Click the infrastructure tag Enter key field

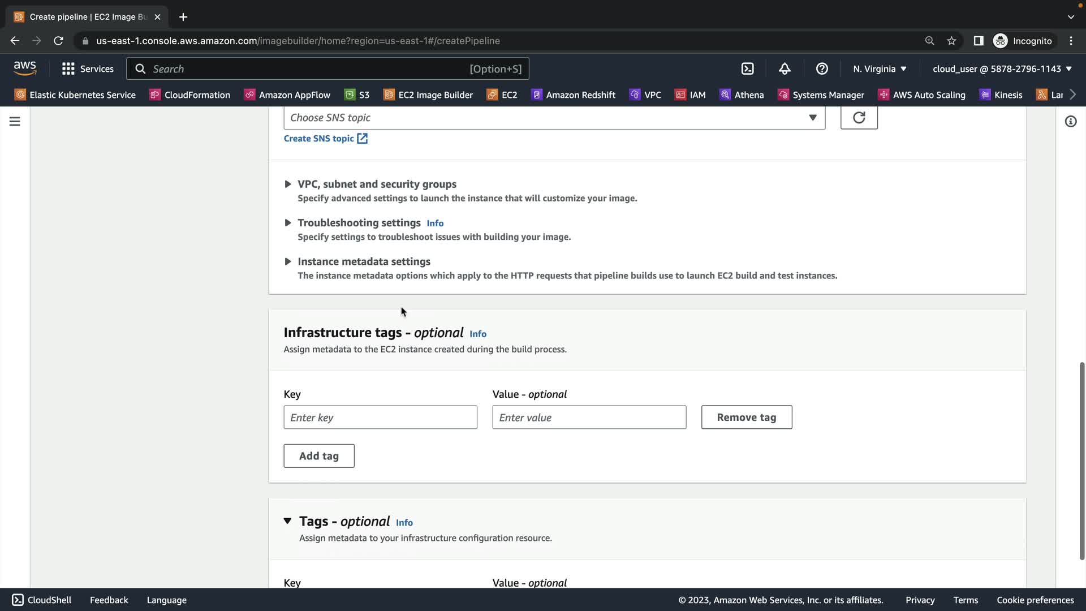pyautogui.click(x=380, y=418)
